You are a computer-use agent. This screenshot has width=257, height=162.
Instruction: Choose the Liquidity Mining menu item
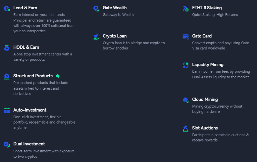[208, 65]
